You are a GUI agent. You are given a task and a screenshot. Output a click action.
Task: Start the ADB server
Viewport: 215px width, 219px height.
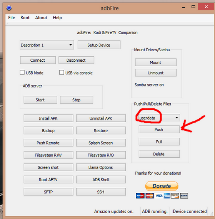[40, 100]
